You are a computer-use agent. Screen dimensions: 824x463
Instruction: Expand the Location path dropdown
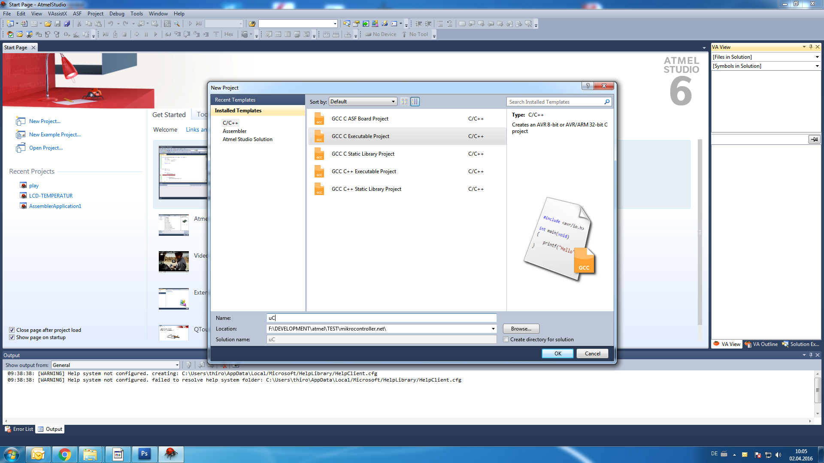(493, 329)
